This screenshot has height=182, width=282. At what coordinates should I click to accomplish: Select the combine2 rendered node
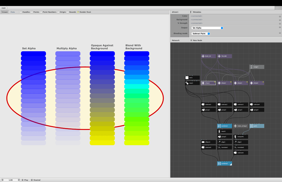coord(224,163)
